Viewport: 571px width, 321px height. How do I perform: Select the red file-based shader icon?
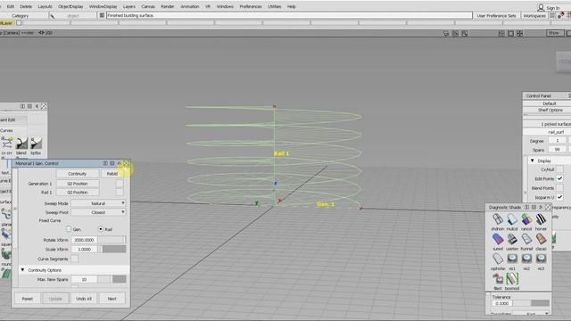pyautogui.click(x=498, y=279)
